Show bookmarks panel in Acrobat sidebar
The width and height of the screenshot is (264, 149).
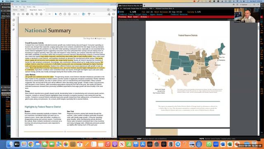coord(14,25)
